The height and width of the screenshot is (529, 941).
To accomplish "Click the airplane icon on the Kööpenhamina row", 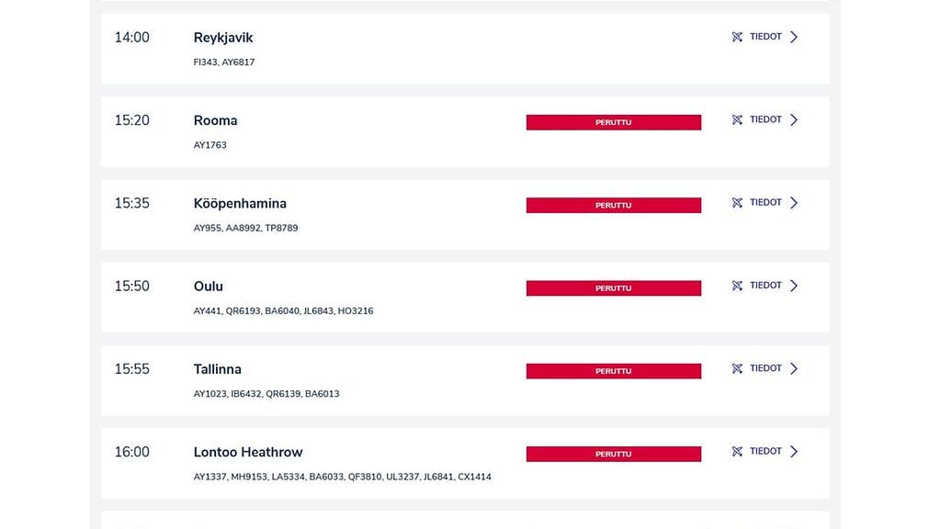I will (x=737, y=203).
